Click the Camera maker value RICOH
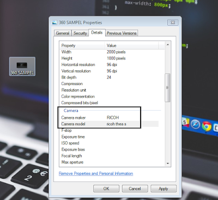 (113, 118)
